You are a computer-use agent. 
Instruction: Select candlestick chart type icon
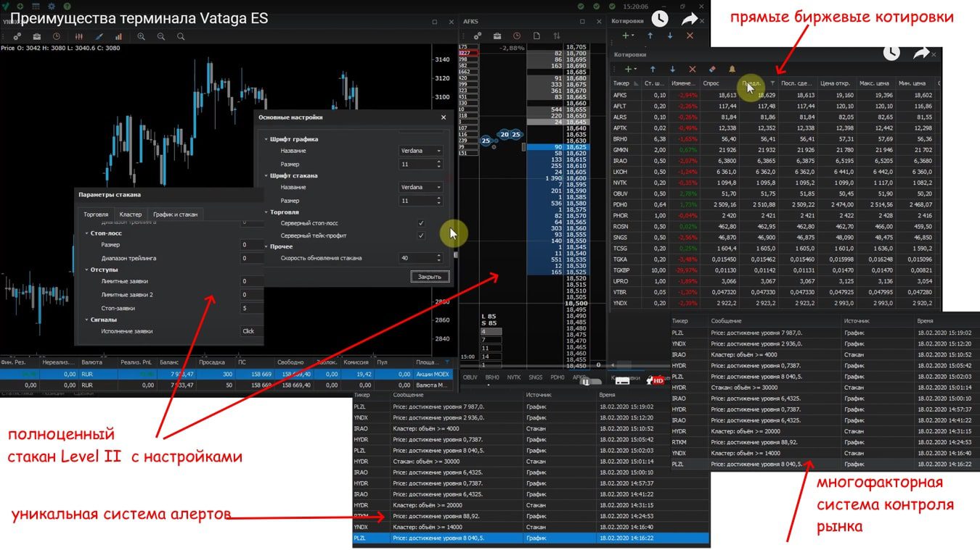[80, 36]
